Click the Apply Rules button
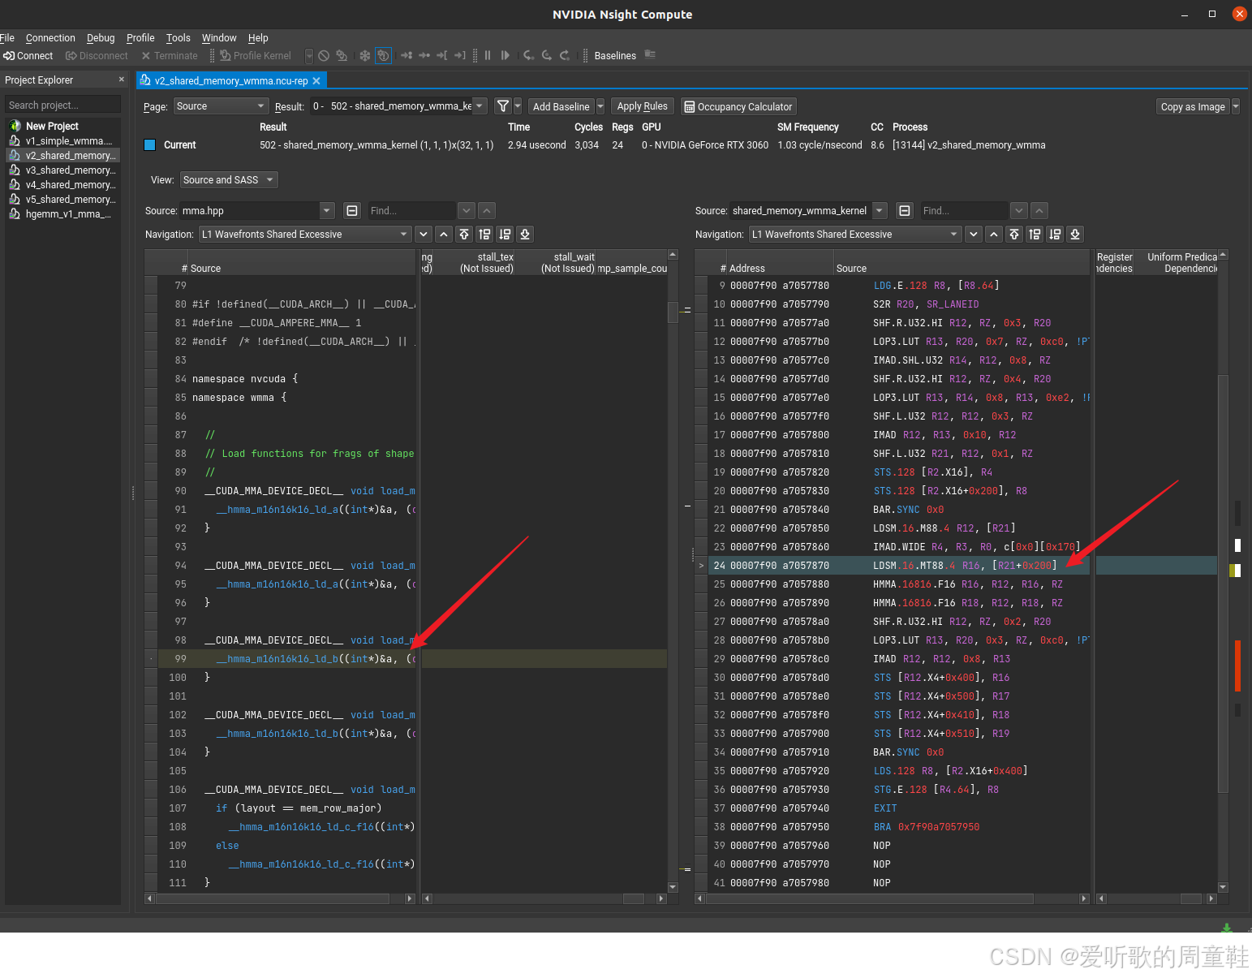 (642, 106)
